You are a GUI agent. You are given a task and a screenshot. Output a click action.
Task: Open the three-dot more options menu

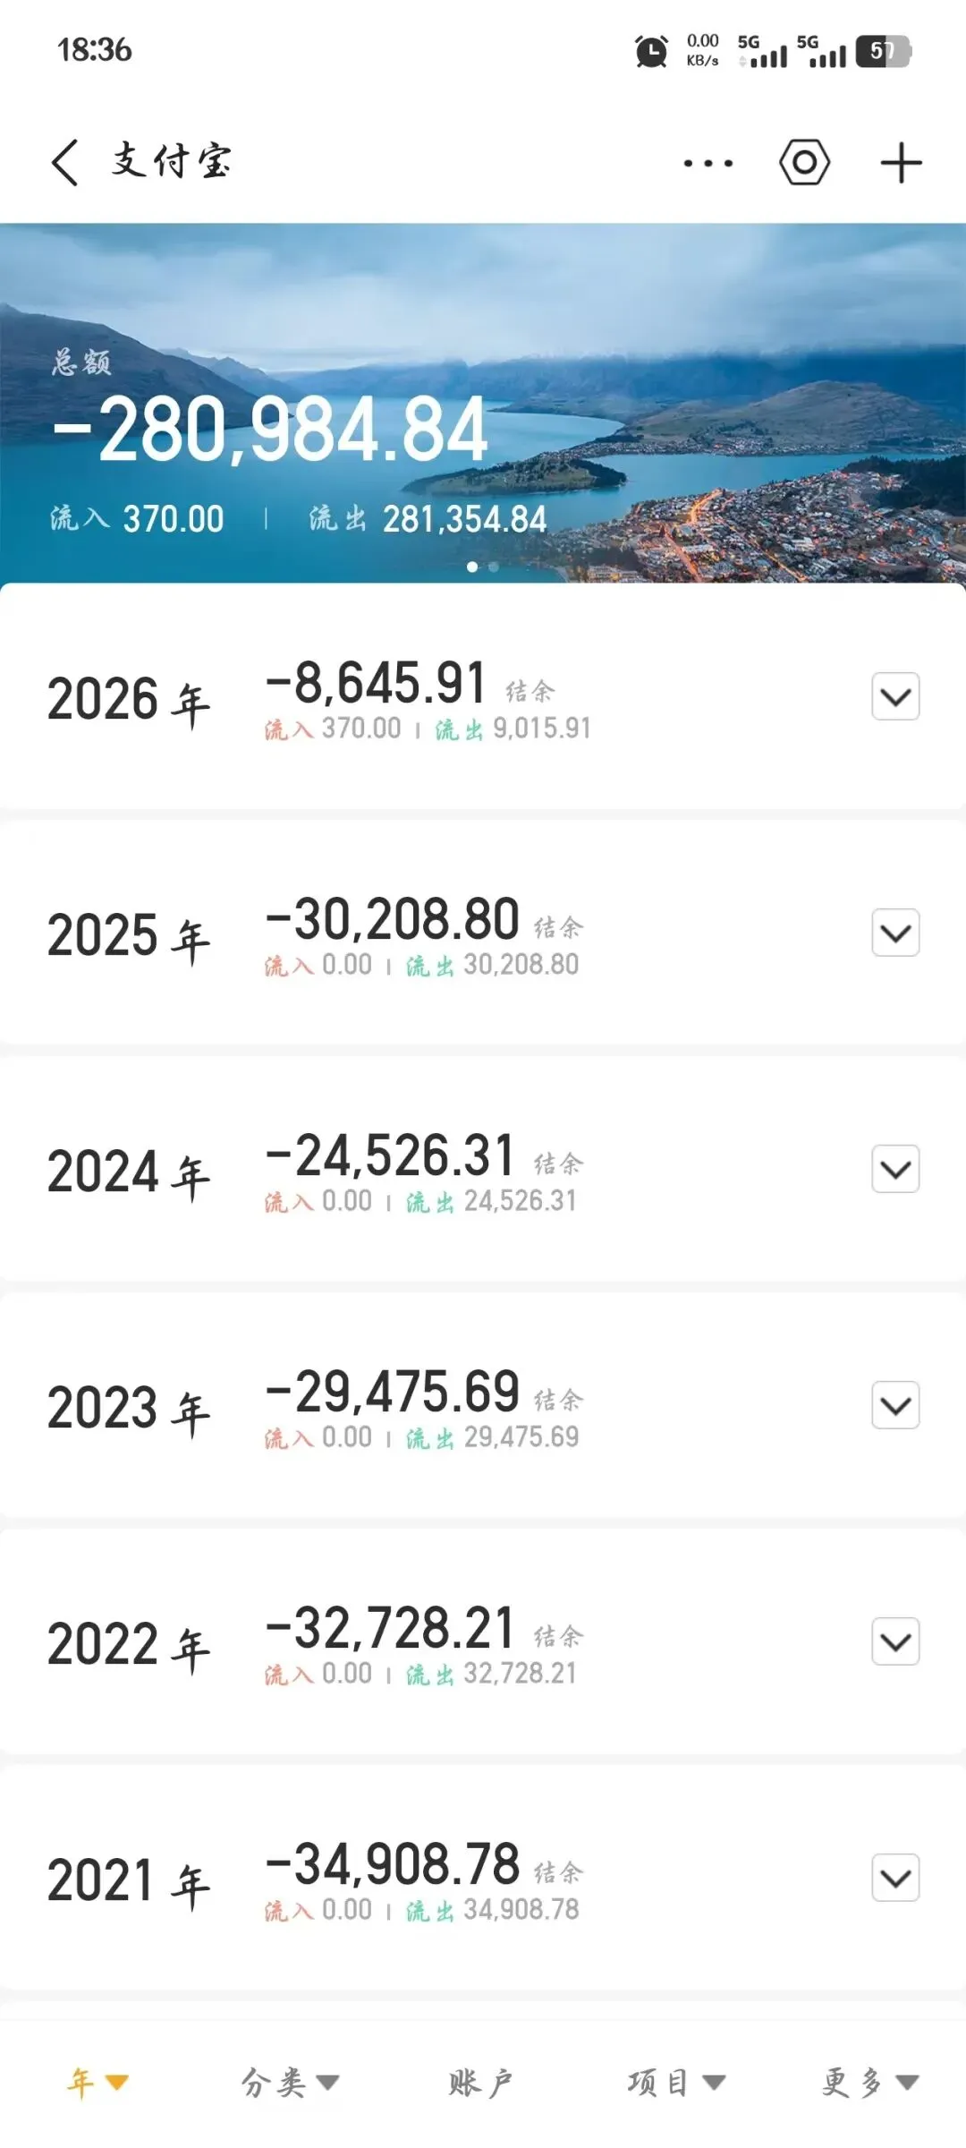point(708,164)
